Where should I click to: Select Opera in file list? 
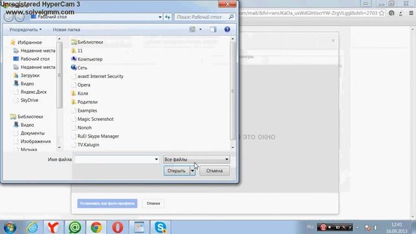pos(84,84)
